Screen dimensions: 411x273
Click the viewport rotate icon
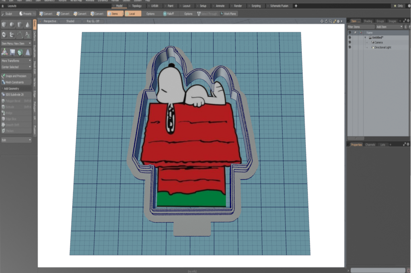coord(326,21)
